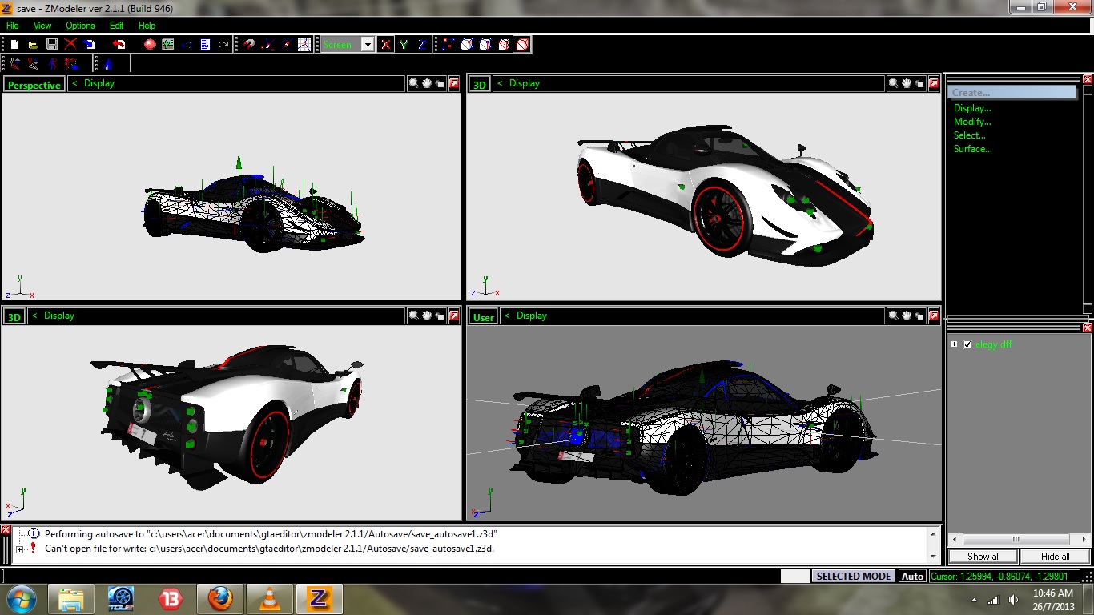
Task: Toggle SELECTED MODE in status bar
Action: tap(854, 576)
